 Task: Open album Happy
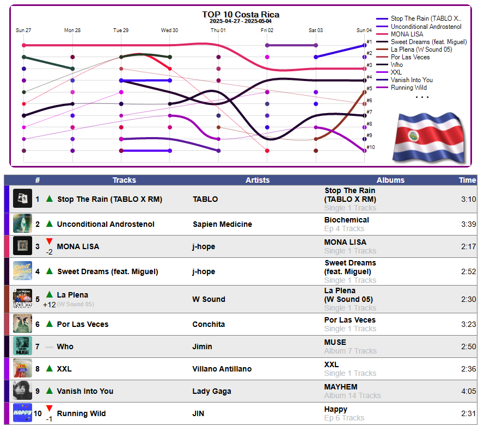(336, 410)
